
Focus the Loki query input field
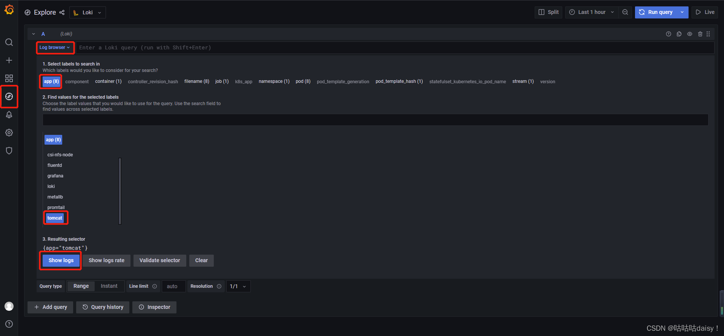click(x=395, y=47)
